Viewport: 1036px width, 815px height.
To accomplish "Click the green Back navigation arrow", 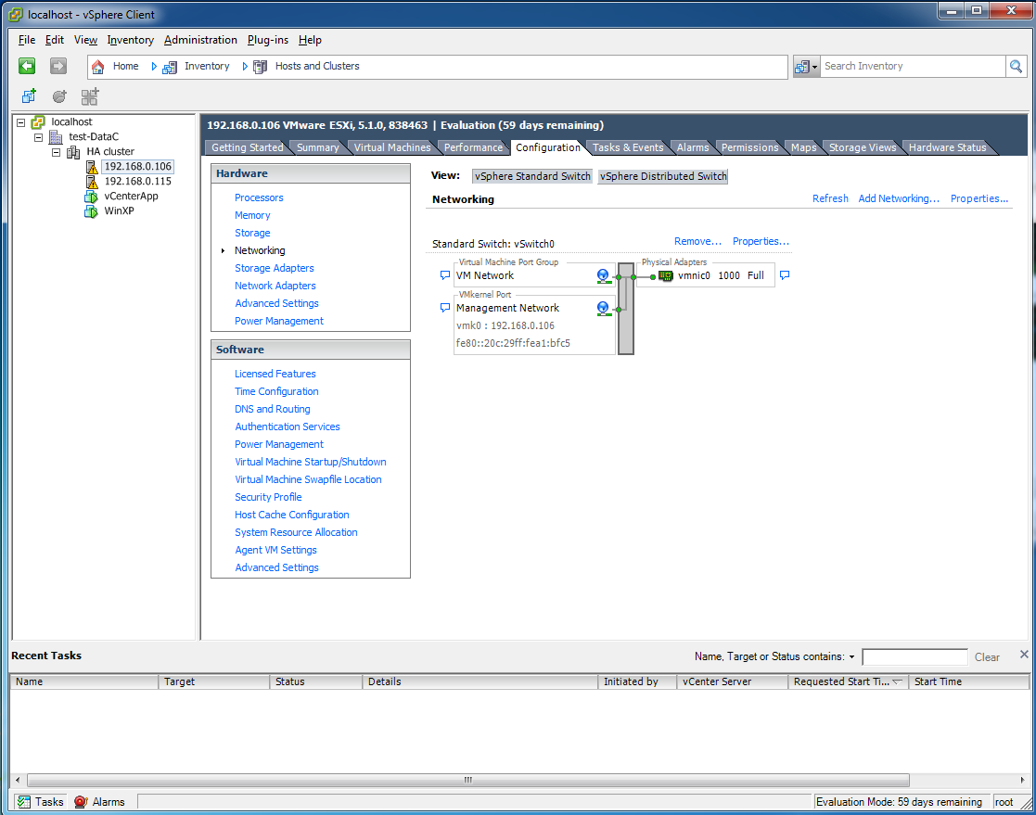I will pyautogui.click(x=27, y=66).
